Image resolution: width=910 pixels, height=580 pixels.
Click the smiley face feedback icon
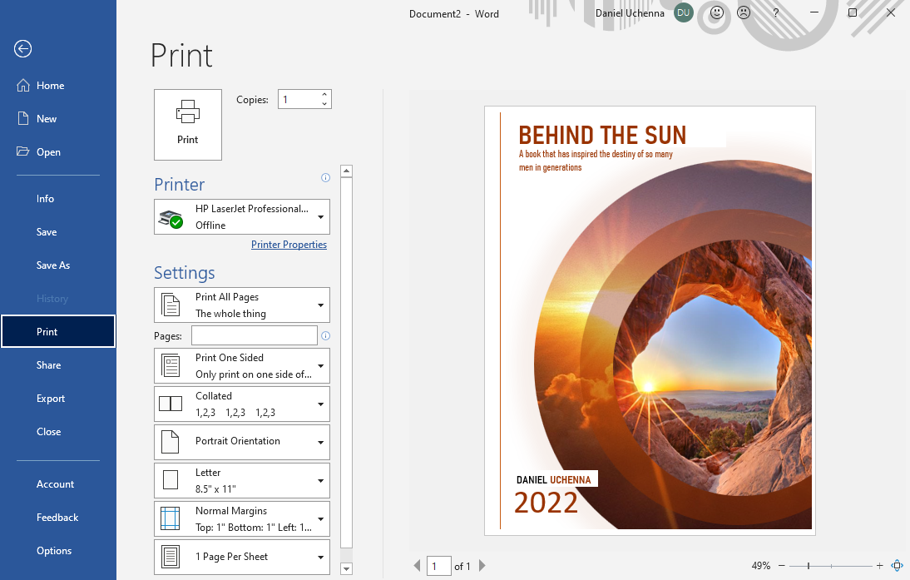pyautogui.click(x=716, y=13)
